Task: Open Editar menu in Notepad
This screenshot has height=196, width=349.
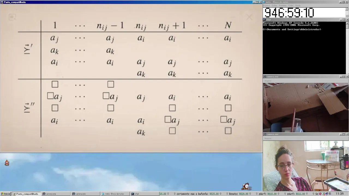Action: [274, 5]
